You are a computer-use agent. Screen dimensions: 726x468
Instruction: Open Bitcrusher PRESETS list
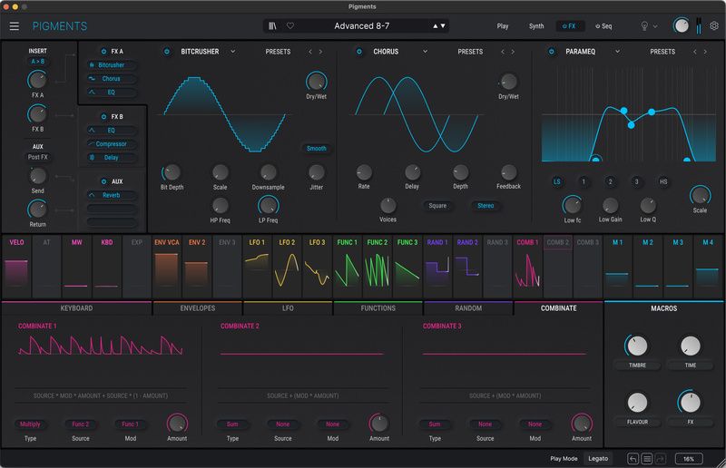click(x=278, y=52)
